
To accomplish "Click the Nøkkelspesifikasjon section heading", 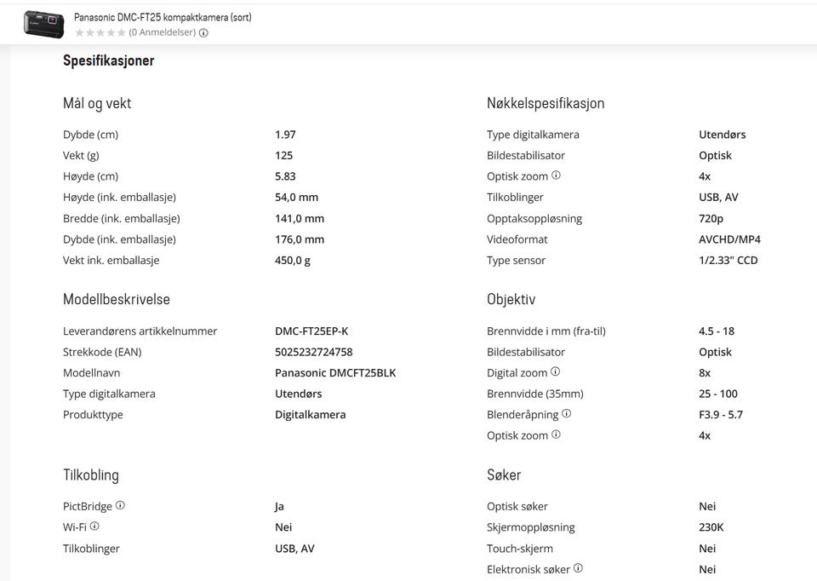I will [x=546, y=103].
